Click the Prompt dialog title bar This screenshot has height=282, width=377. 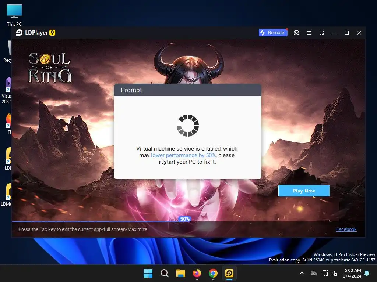coord(188,90)
